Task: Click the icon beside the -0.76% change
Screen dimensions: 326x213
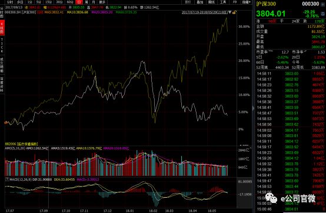Action: (322, 14)
